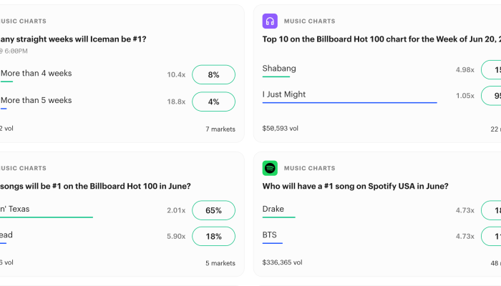Open the Spotify USA #1 song market
This screenshot has height=286, width=501.
point(355,186)
